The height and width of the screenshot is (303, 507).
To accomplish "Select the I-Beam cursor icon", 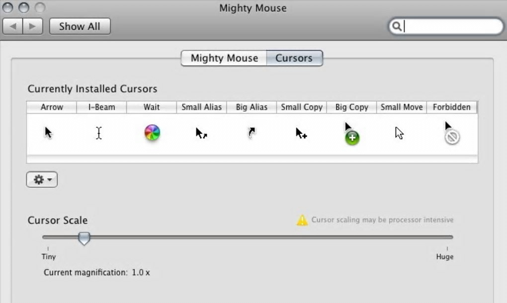I will [99, 133].
